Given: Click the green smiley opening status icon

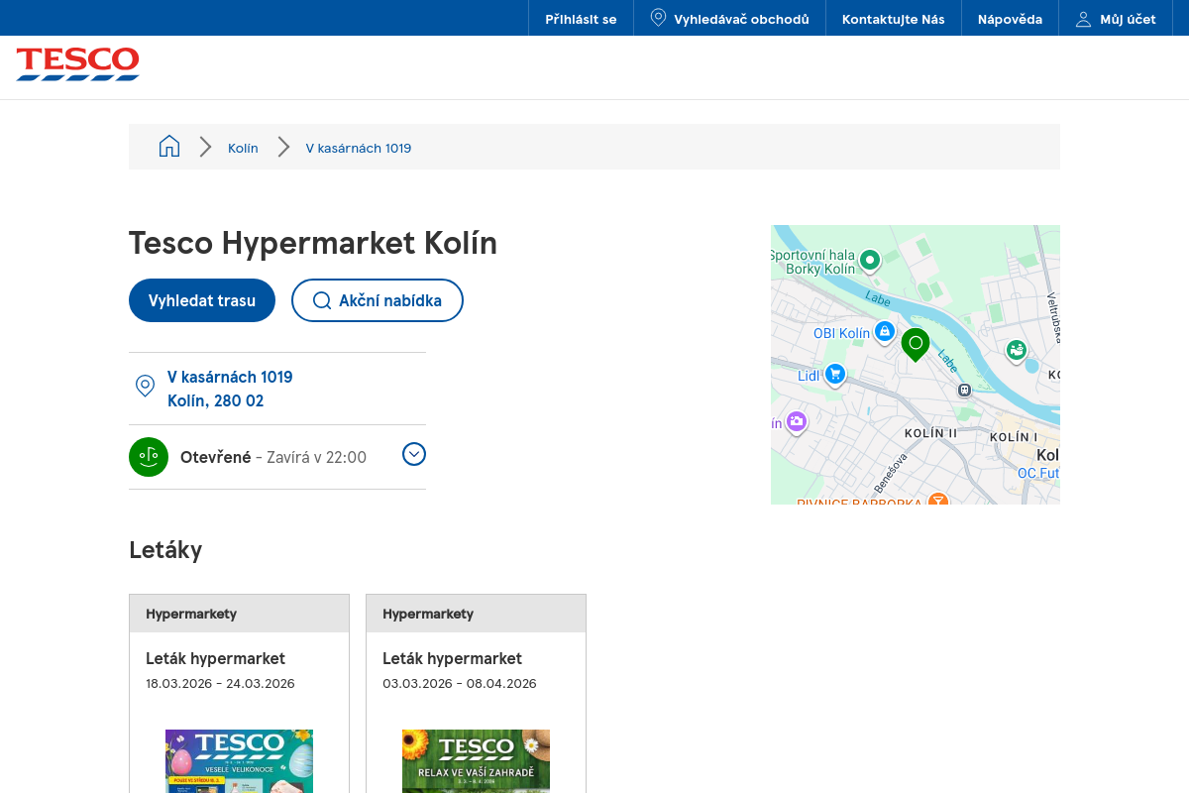Looking at the screenshot, I should (149, 457).
